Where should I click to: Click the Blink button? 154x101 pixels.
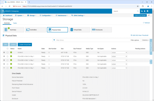6,44
